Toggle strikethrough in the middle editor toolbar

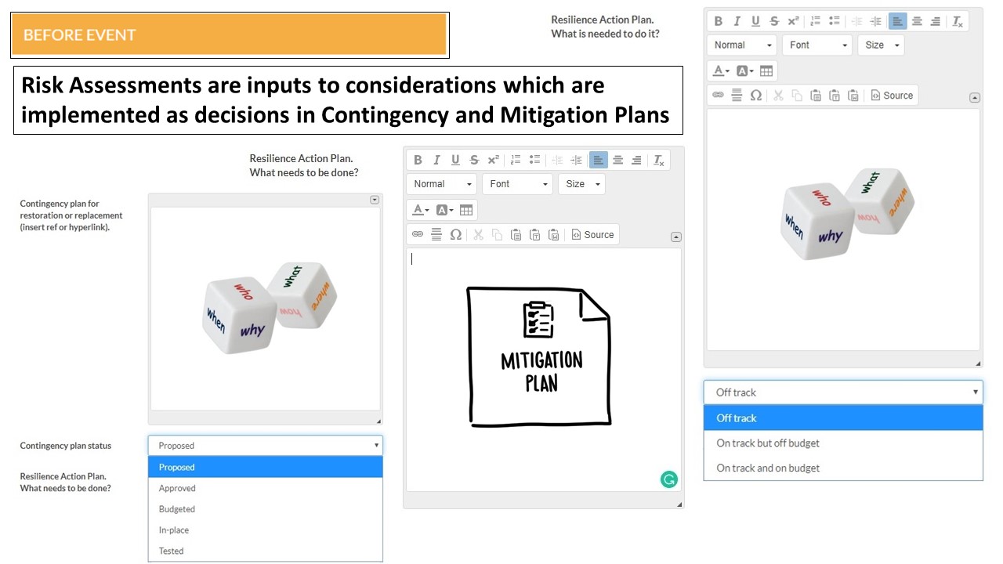(474, 160)
